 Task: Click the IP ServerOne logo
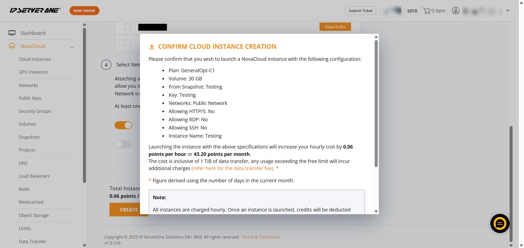coord(35,10)
